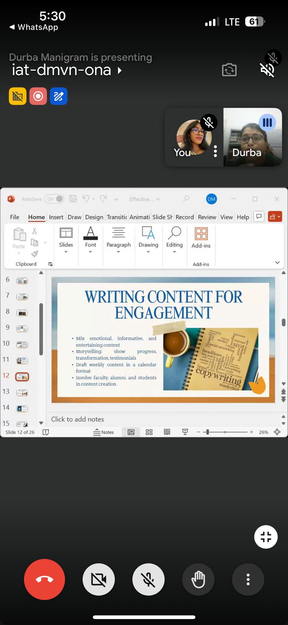
Task: Tap the red record icon
Action: coord(38,96)
